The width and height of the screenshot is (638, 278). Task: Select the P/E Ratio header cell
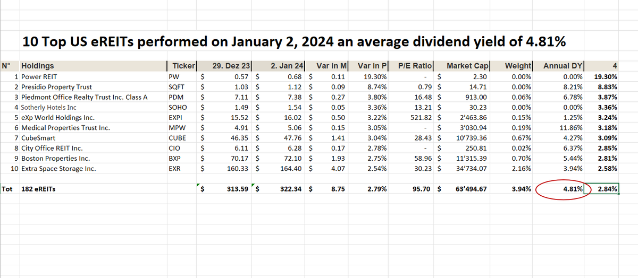point(412,66)
